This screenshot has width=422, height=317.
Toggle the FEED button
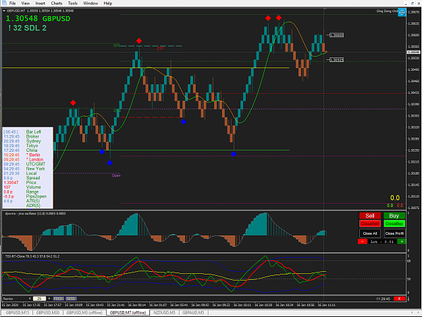point(58,298)
